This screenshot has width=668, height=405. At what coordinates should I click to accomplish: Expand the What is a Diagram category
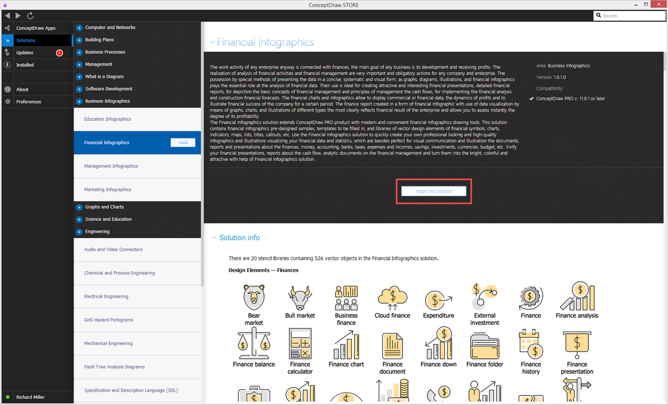(80, 76)
